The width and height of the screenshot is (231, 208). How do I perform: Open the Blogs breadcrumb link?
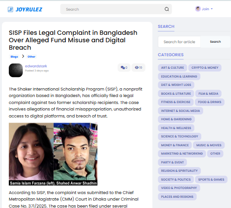pyautogui.click(x=14, y=57)
